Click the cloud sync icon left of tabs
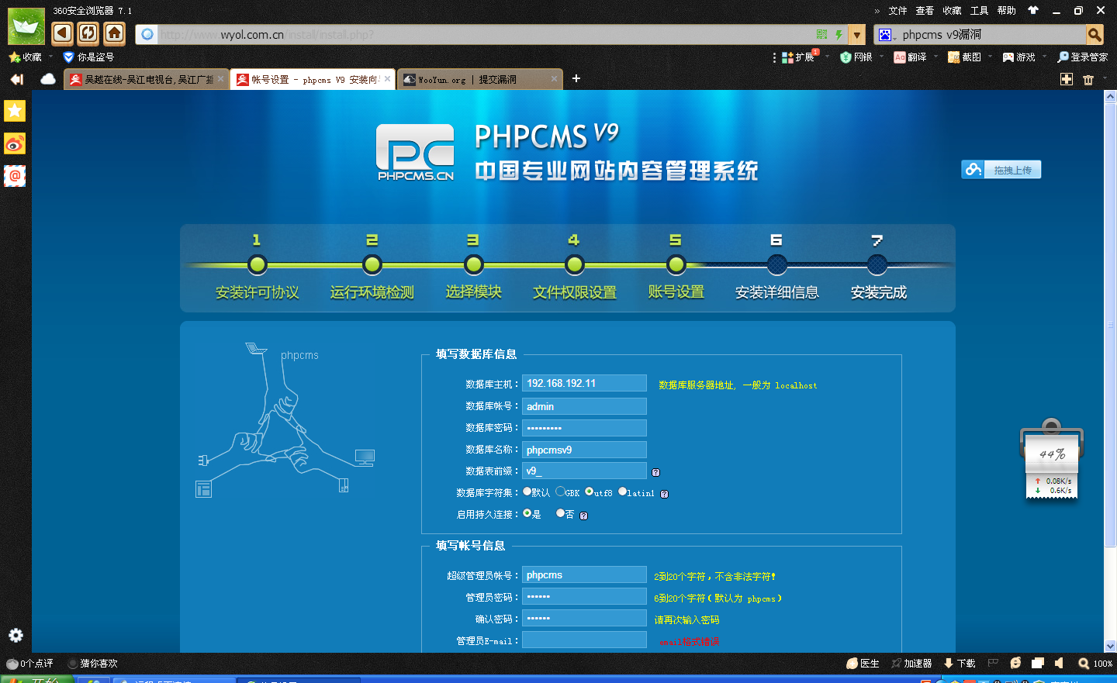 48,79
